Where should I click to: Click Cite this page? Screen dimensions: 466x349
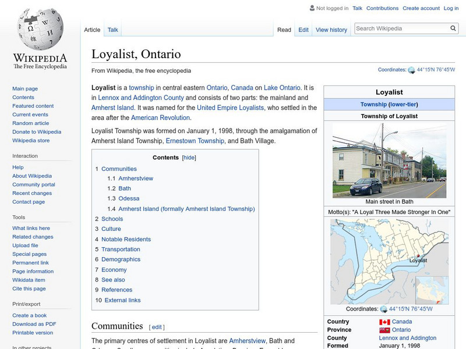pyautogui.click(x=29, y=288)
